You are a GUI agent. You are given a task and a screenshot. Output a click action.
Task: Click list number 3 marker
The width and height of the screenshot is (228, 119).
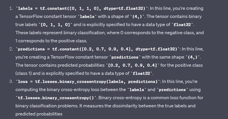point(11,82)
